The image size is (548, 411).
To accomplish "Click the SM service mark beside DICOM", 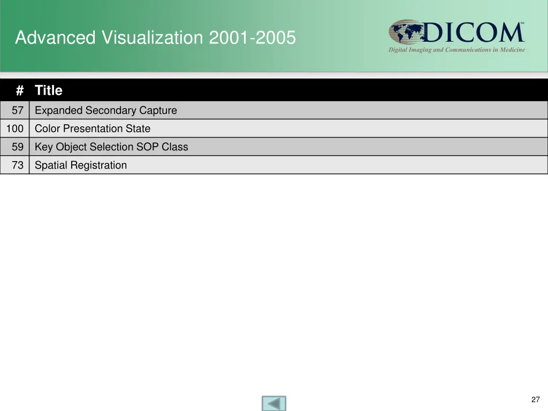I will coord(522,24).
